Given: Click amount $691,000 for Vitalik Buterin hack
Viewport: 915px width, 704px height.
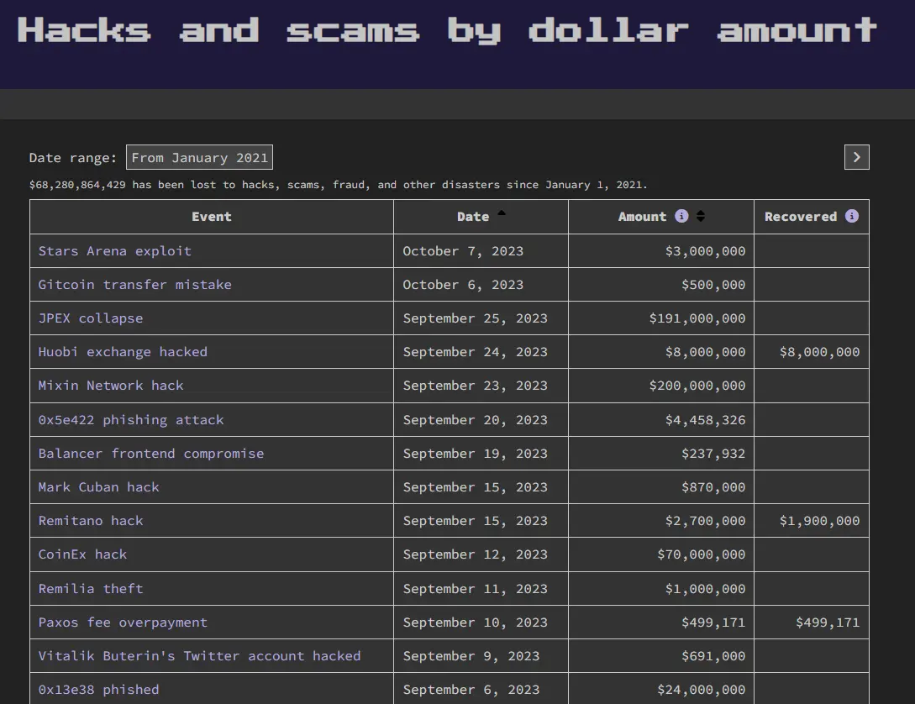Looking at the screenshot, I should pyautogui.click(x=713, y=655).
